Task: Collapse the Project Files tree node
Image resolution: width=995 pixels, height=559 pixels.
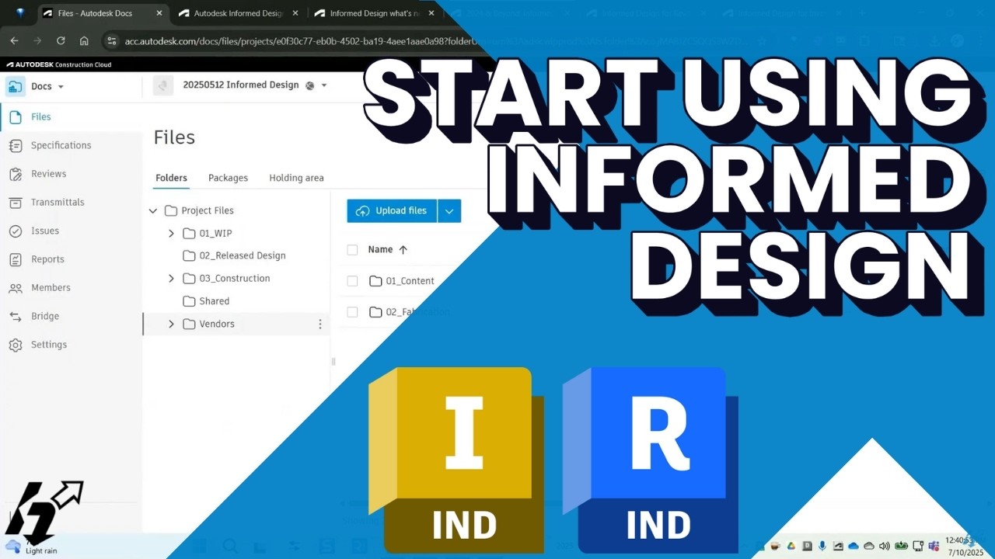Action: (x=153, y=210)
